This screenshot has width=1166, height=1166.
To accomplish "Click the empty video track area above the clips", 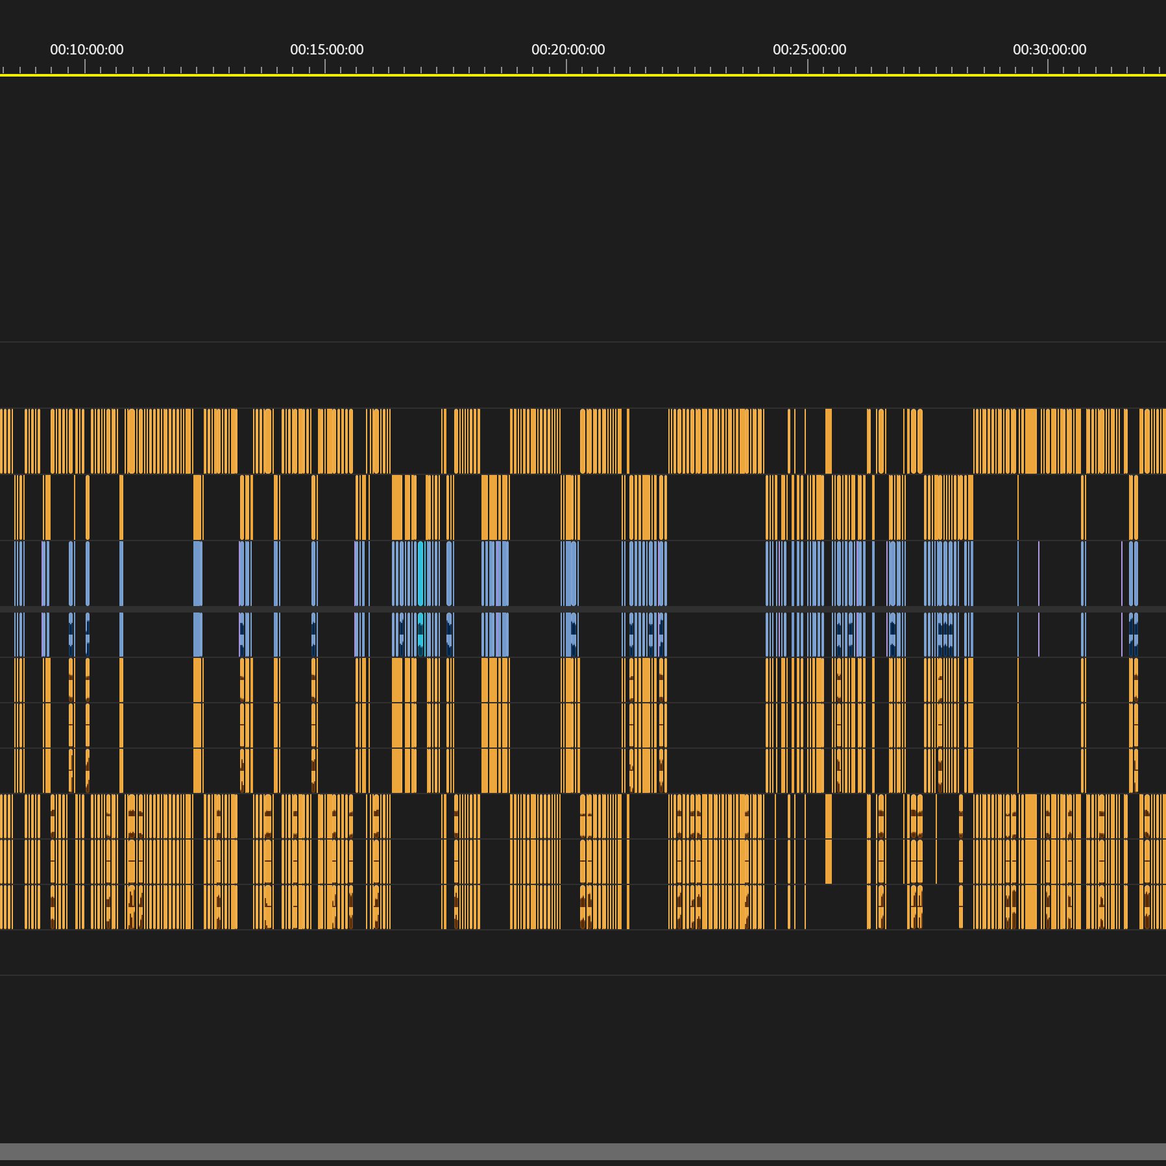I will (583, 208).
